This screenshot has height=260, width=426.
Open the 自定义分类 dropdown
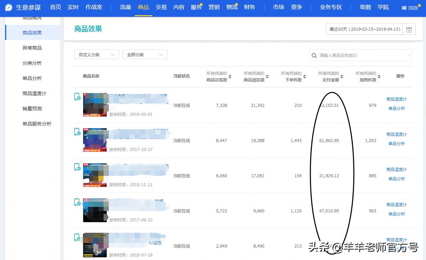click(x=96, y=54)
